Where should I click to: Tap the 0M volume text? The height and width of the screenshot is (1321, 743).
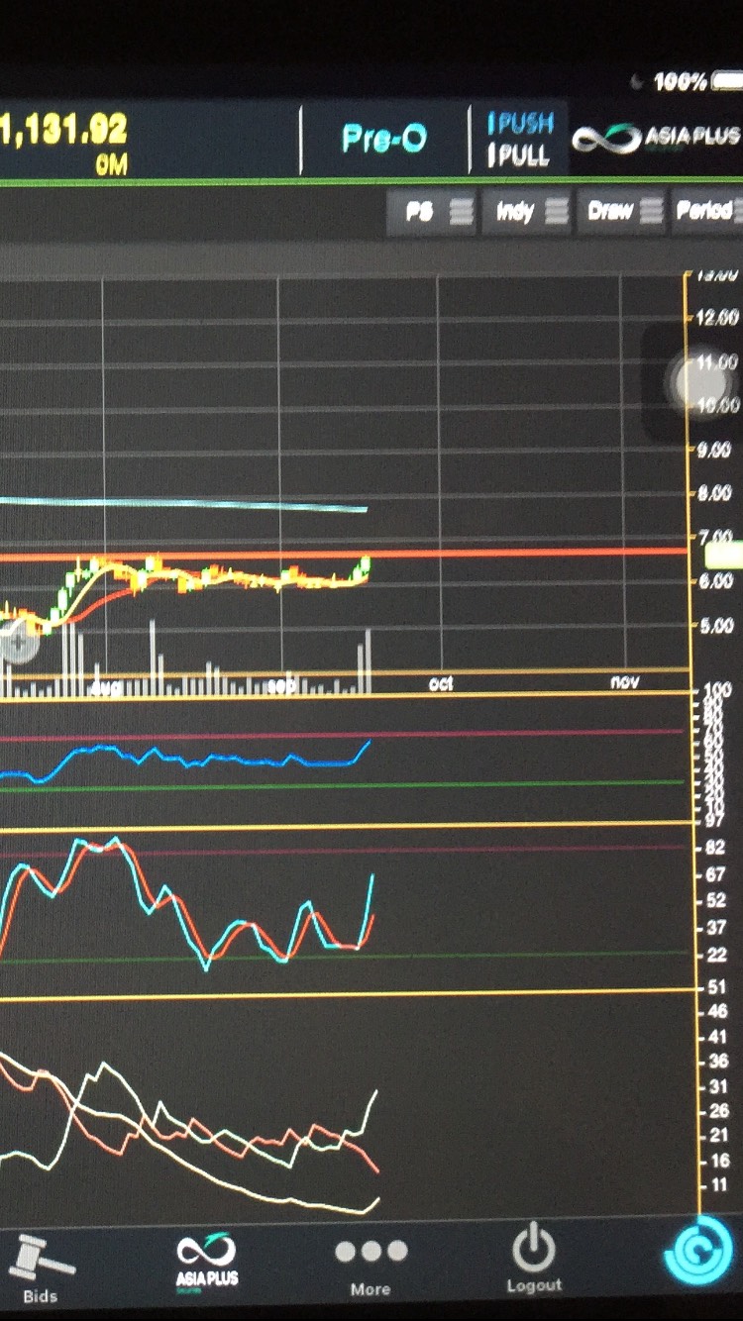(111, 164)
